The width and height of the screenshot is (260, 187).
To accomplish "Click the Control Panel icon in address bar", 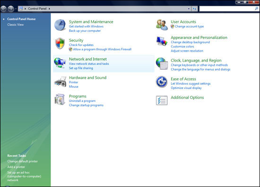I will pyautogui.click(x=21, y=9).
